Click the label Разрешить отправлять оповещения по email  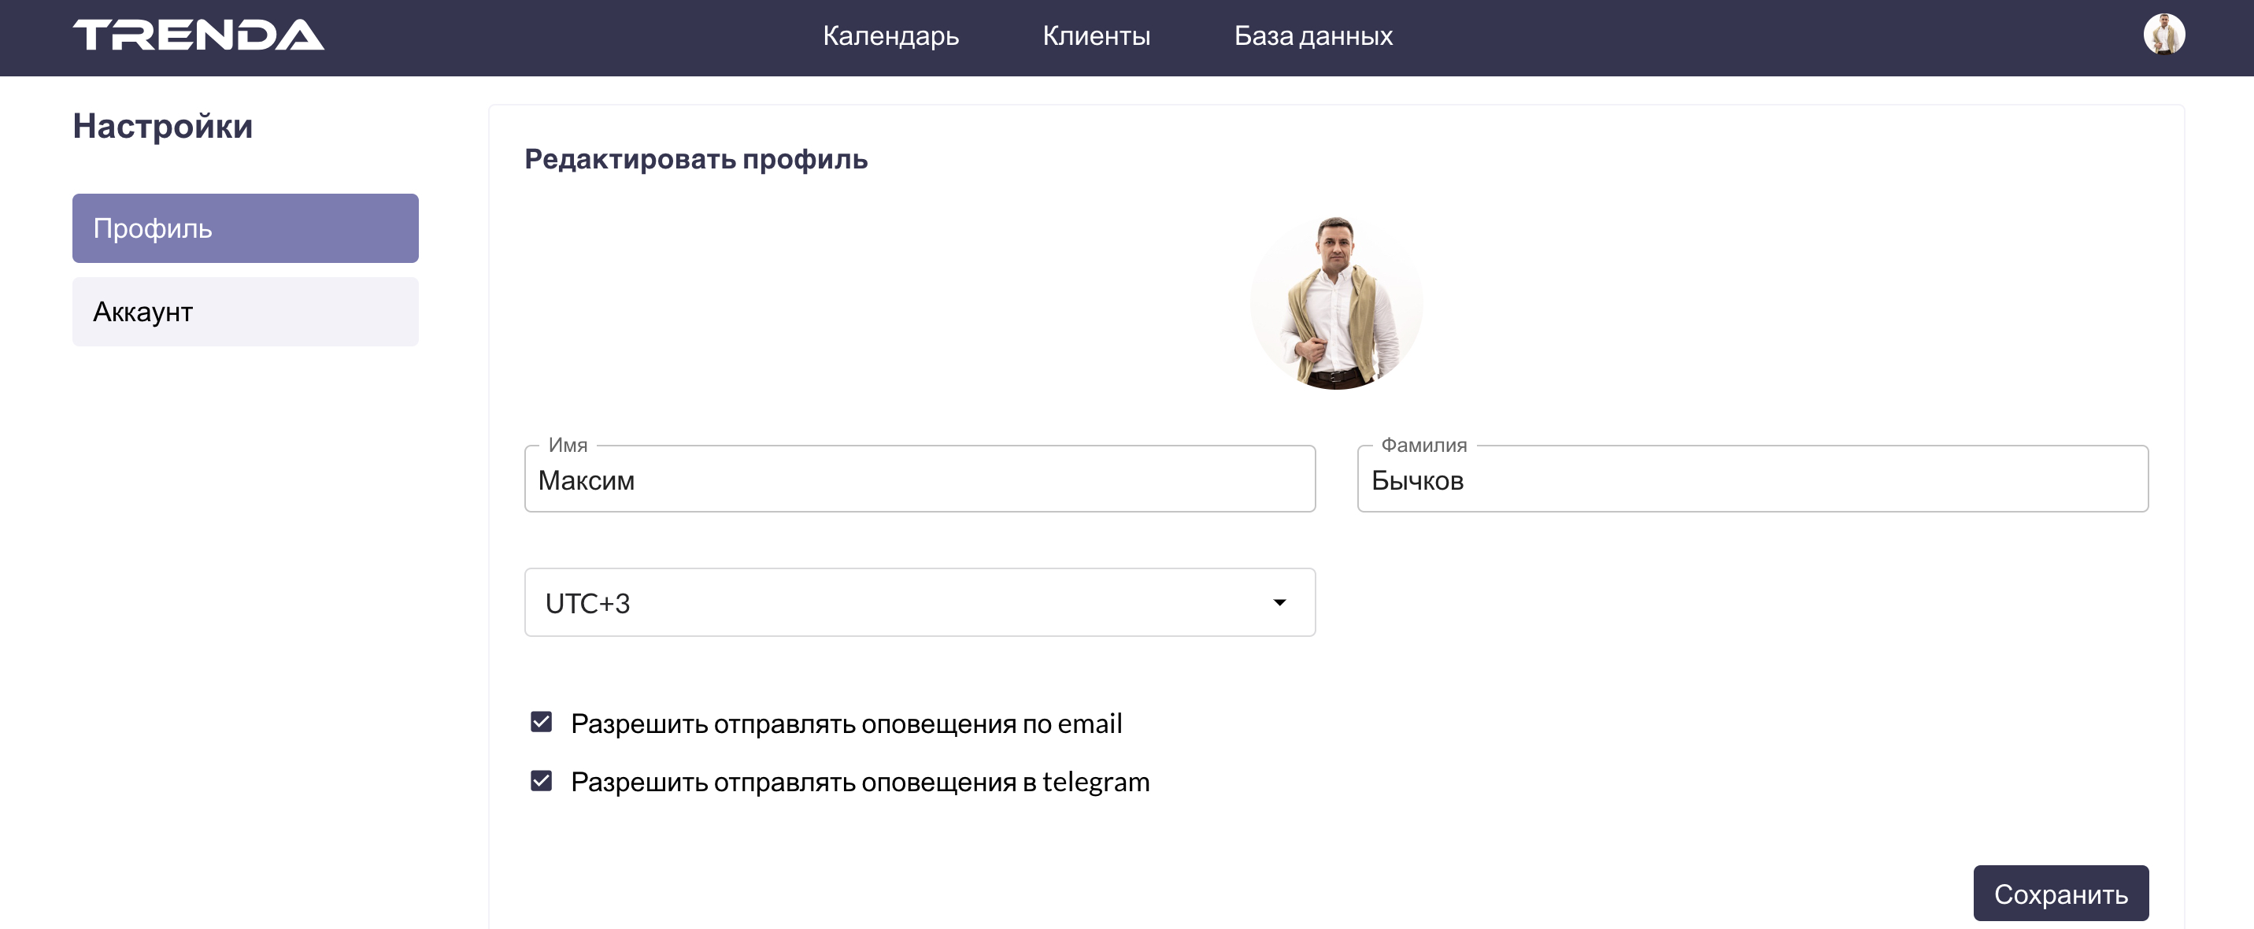(x=846, y=724)
